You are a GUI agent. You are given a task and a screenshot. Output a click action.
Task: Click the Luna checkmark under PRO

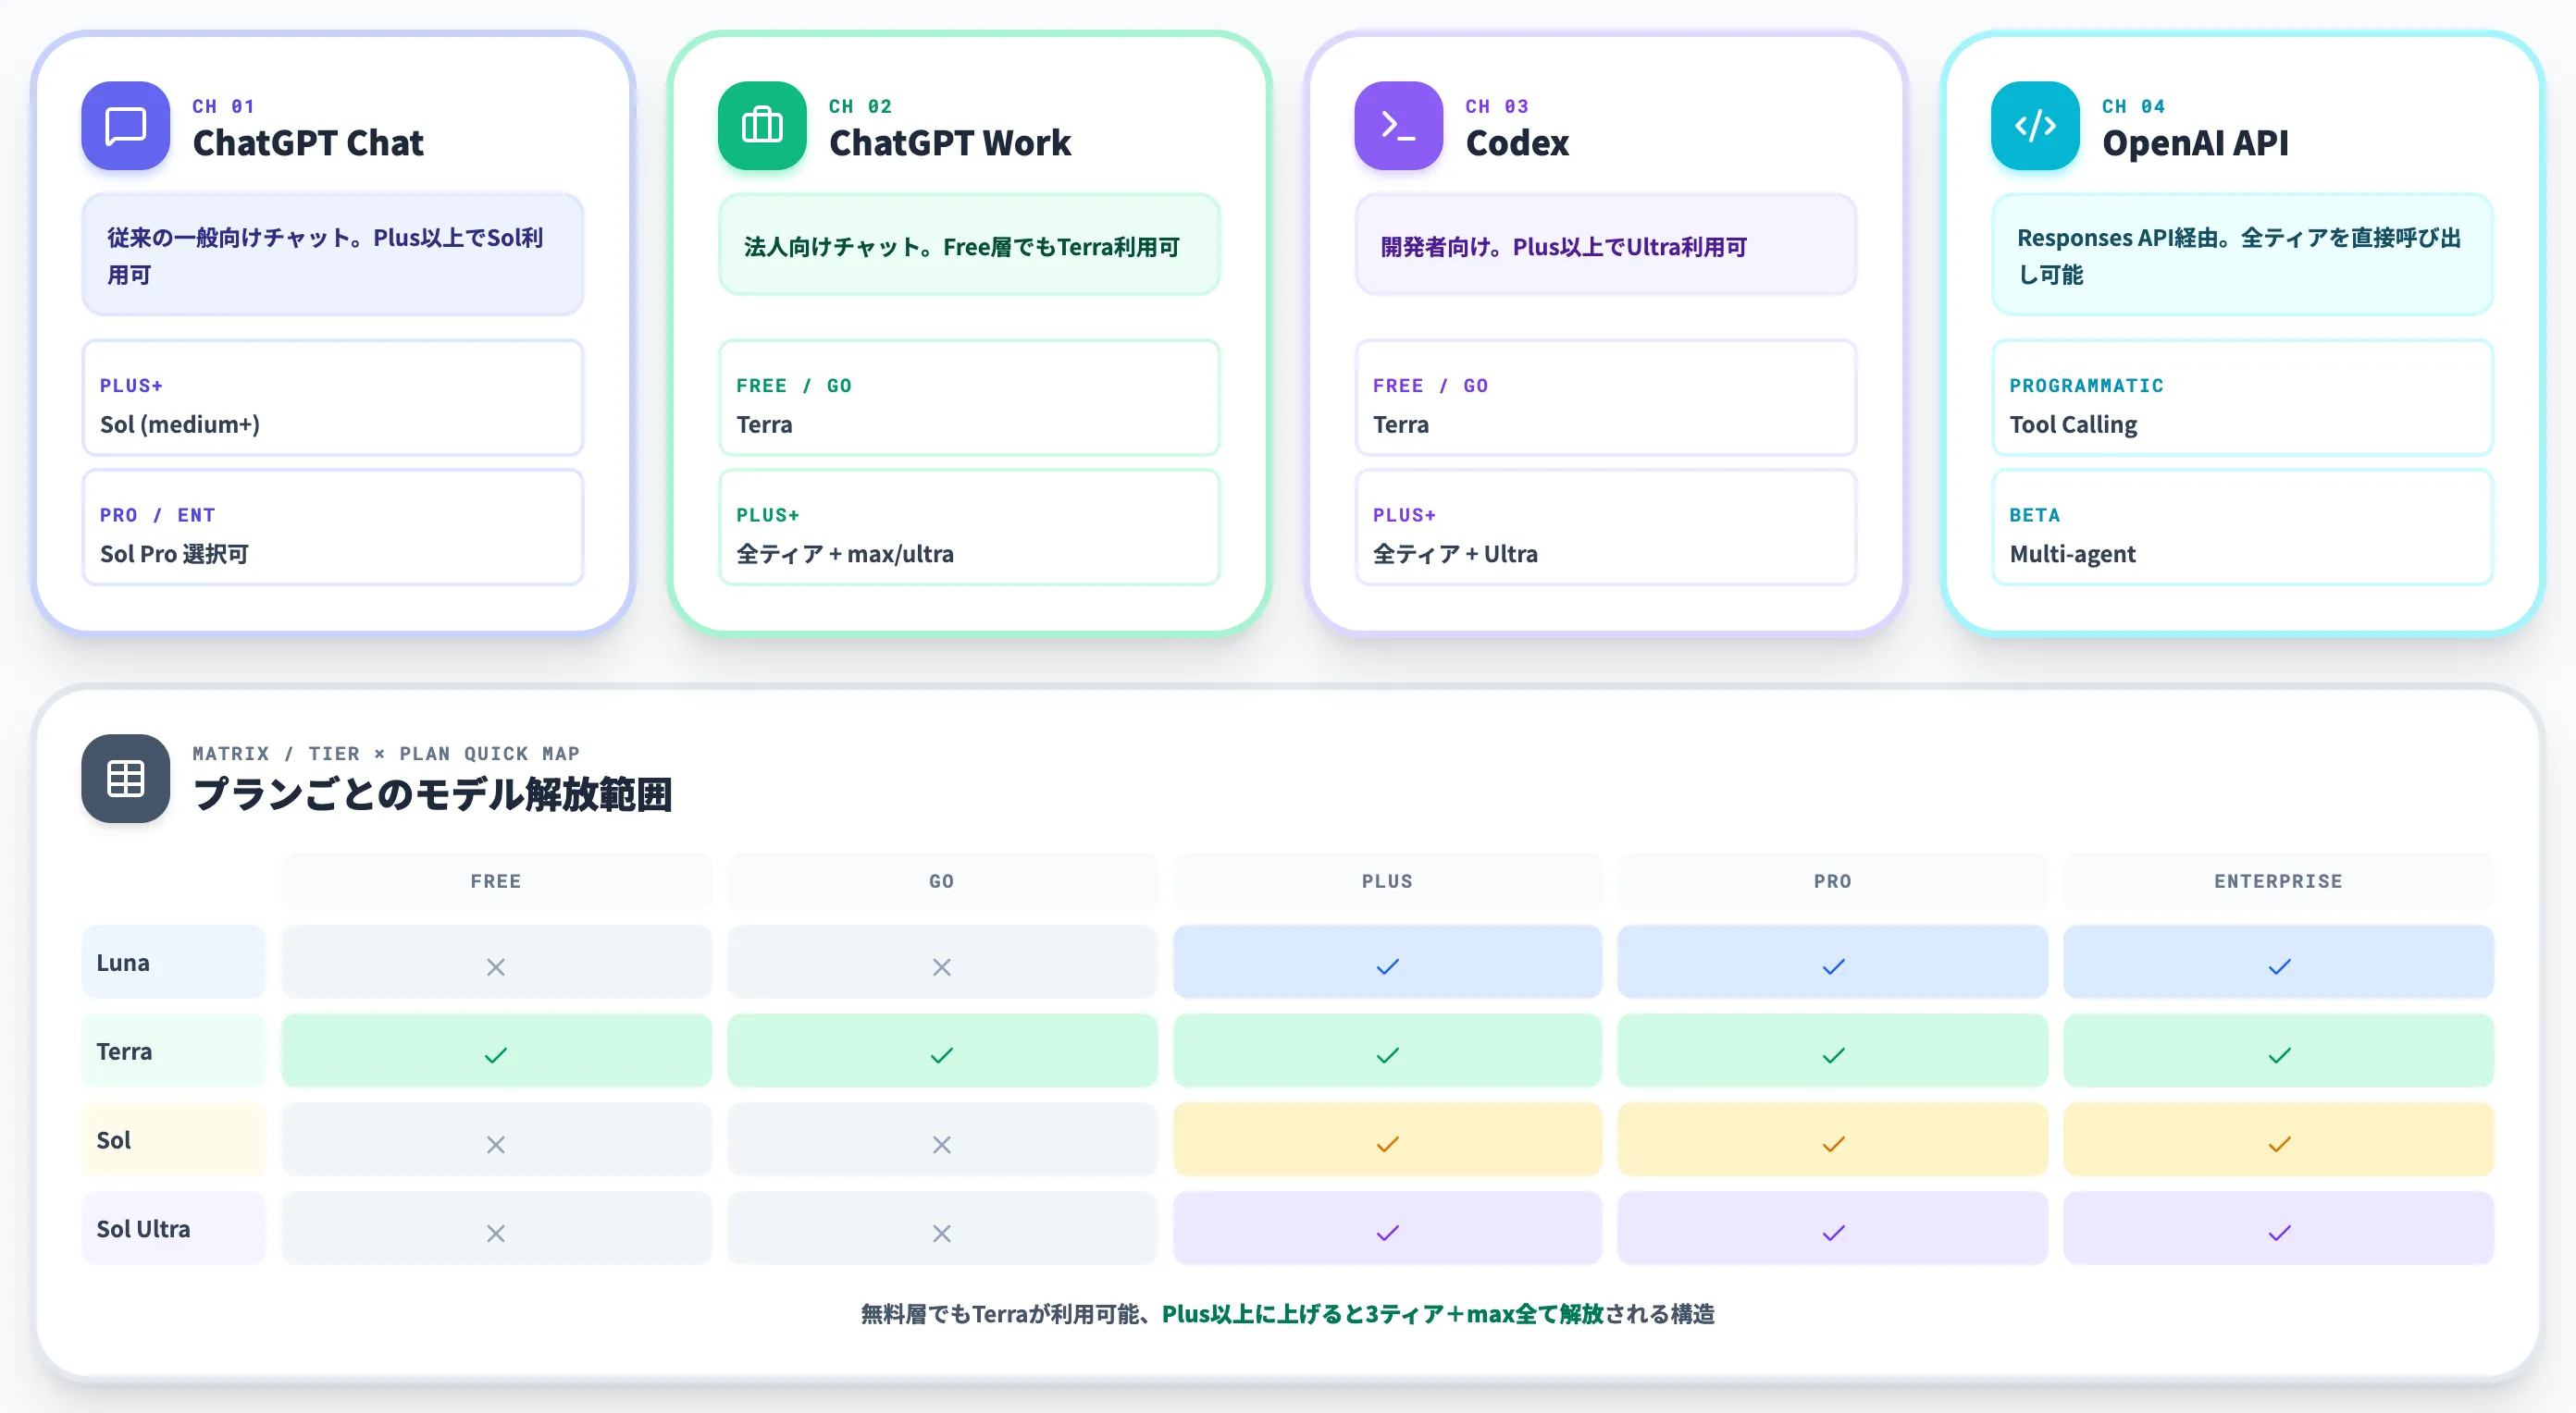1833,966
